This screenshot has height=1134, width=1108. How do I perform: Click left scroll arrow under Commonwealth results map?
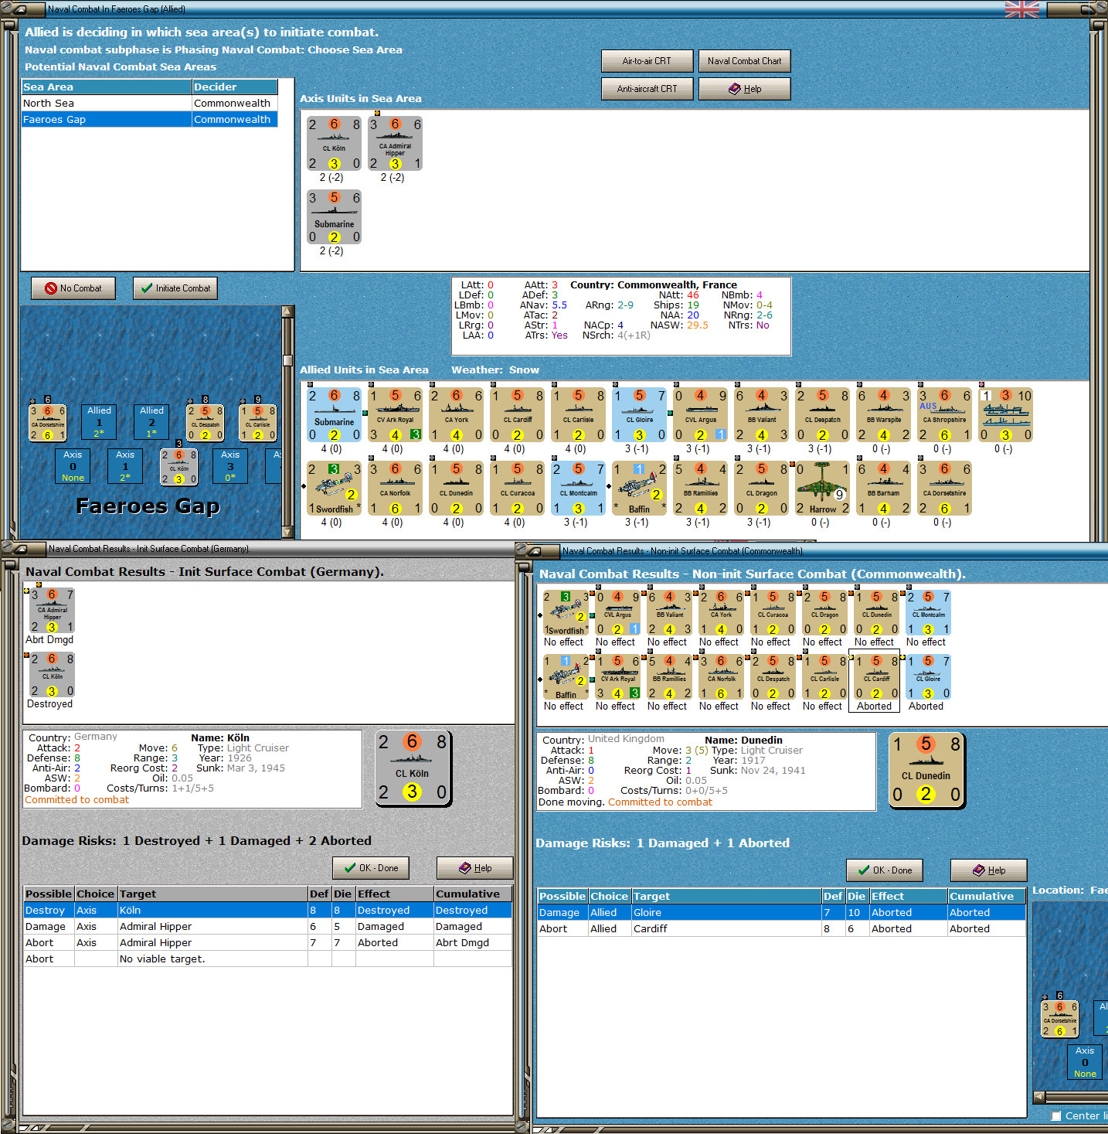point(1039,1097)
